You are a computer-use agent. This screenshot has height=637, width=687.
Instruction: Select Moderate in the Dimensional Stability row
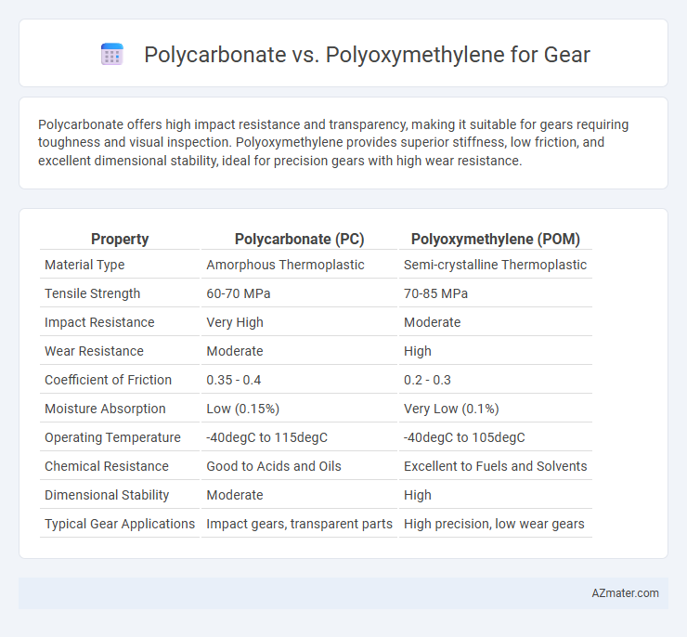(x=235, y=495)
